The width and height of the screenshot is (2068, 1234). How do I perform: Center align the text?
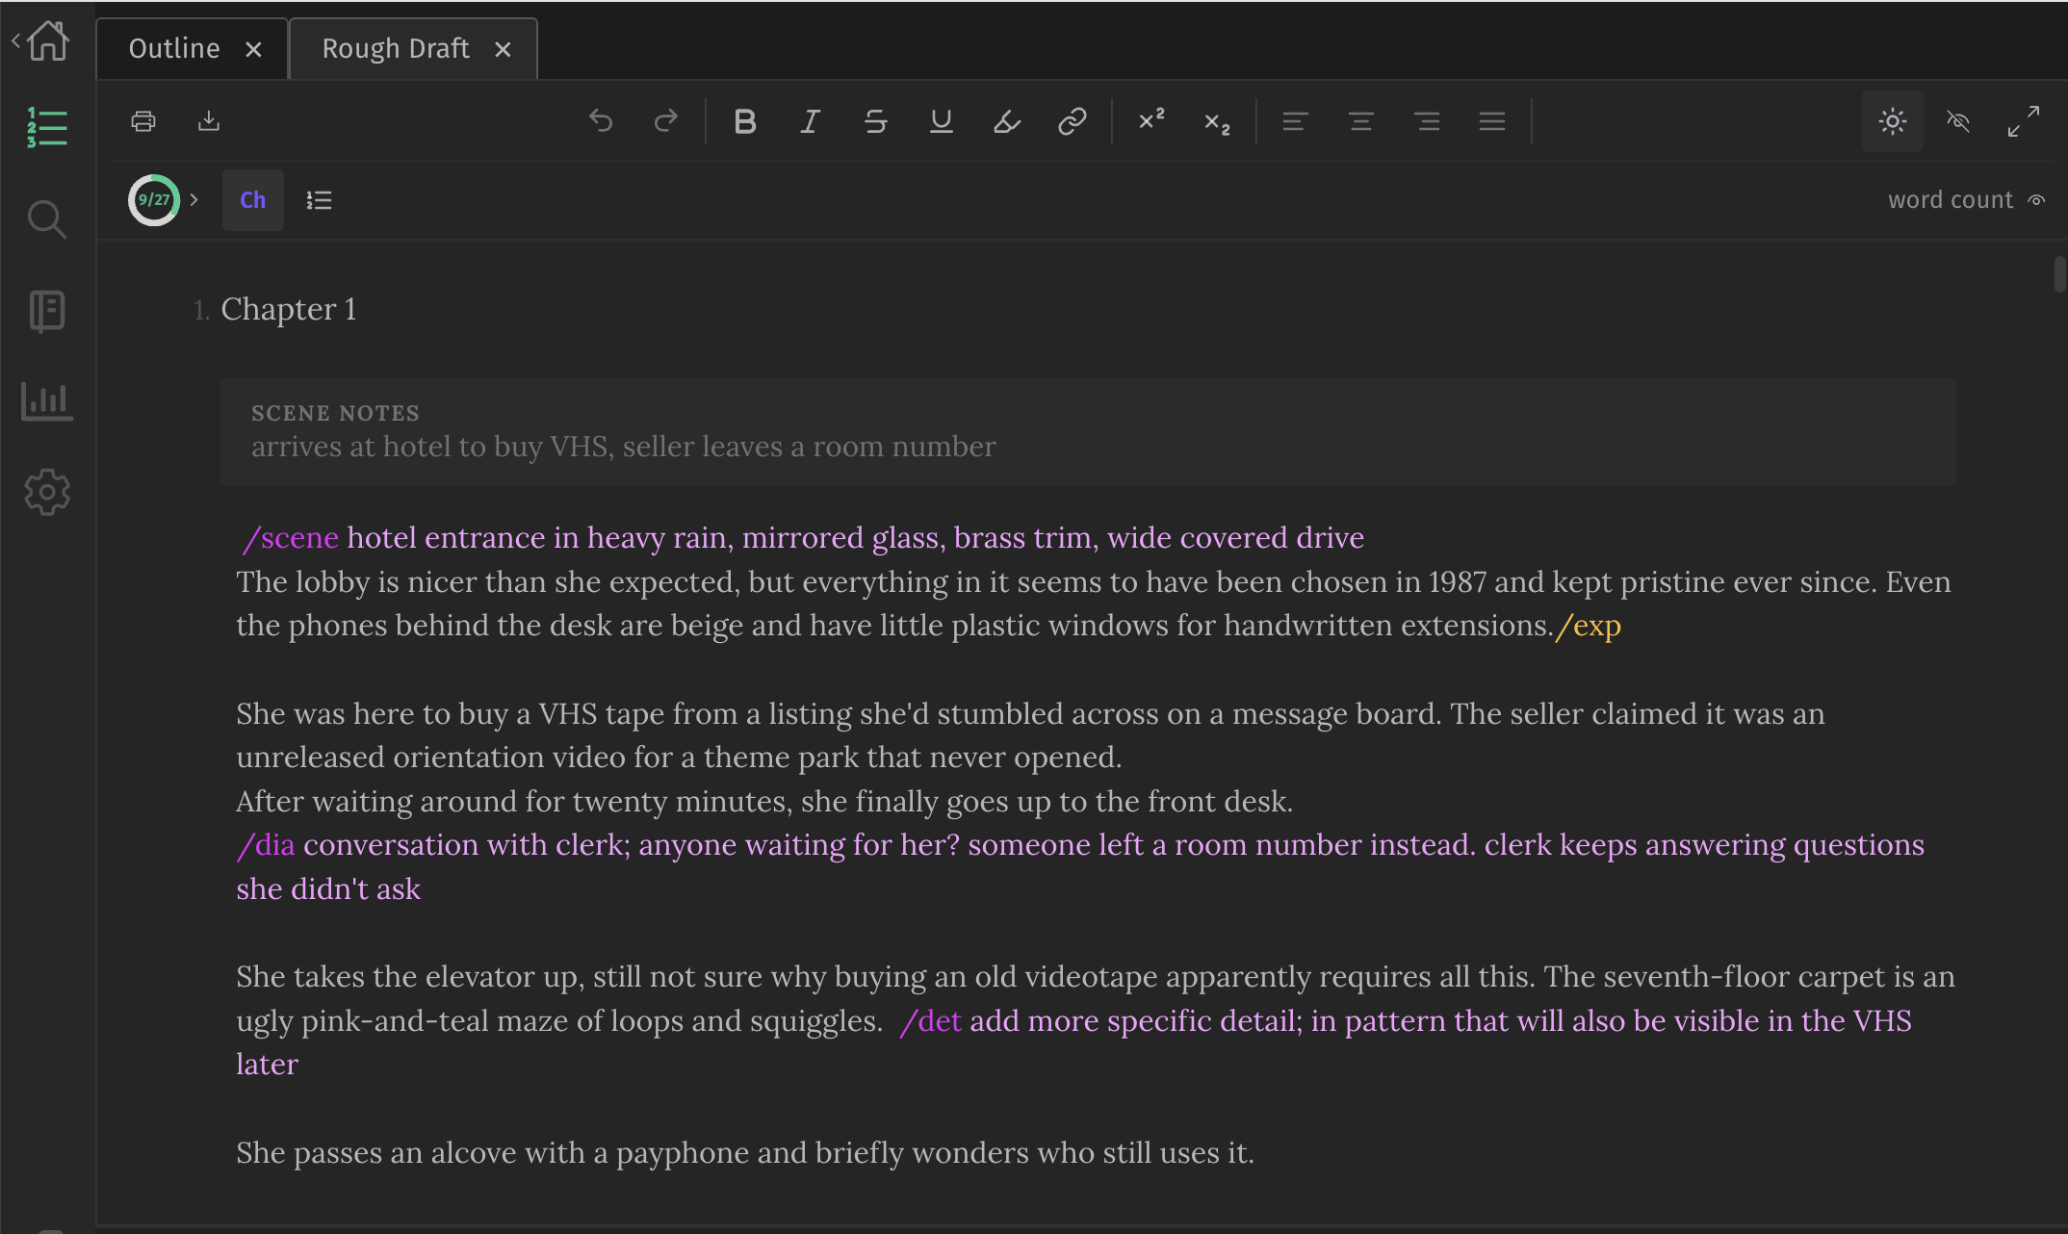[x=1361, y=121]
